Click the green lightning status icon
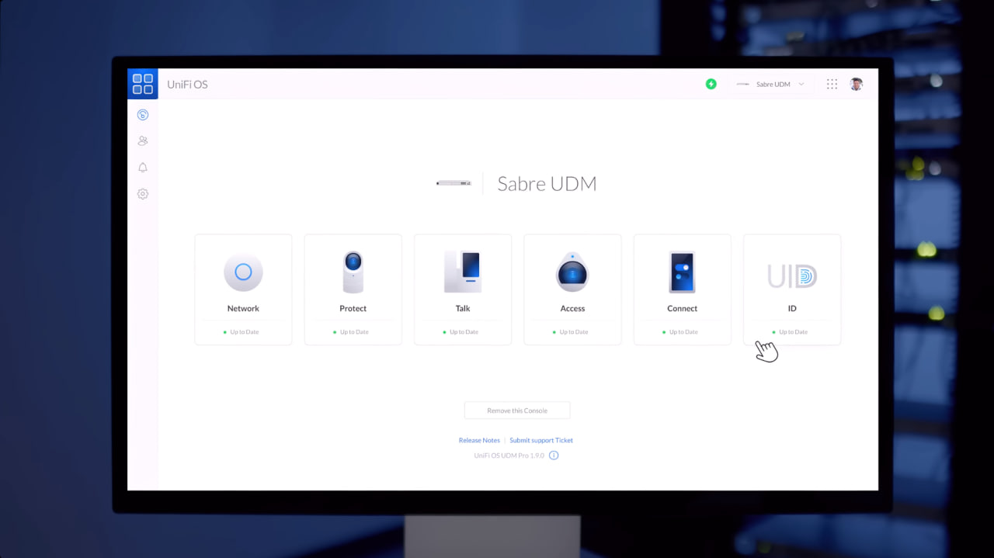 (x=711, y=84)
